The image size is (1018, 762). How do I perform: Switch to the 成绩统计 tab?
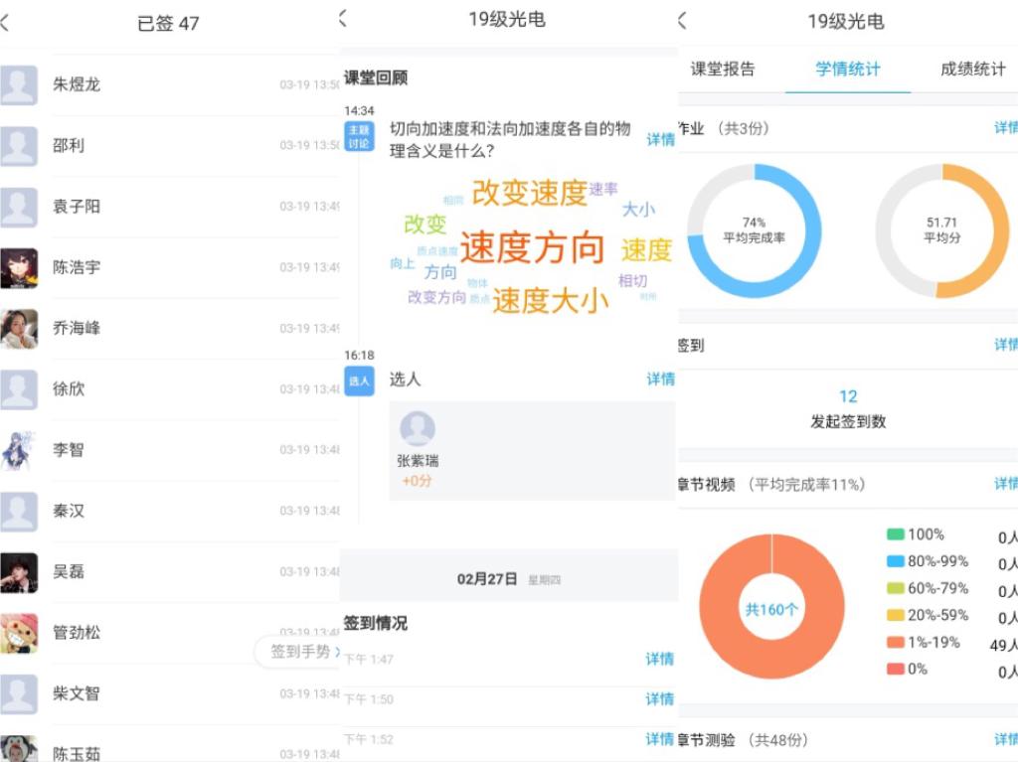[972, 70]
